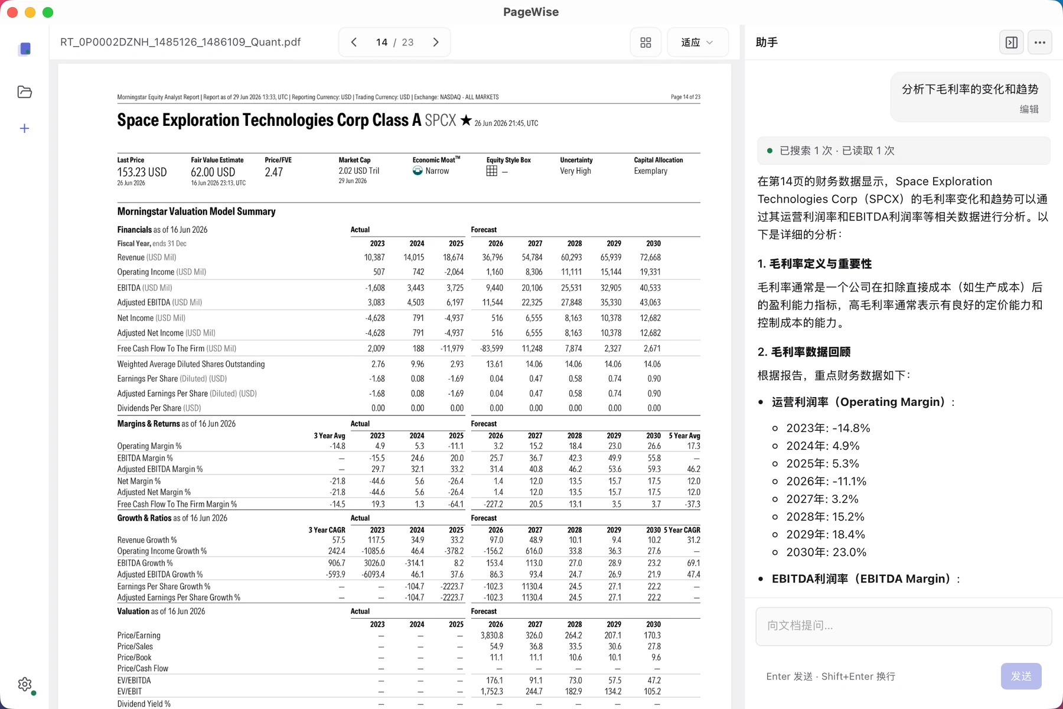This screenshot has height=709, width=1063.
Task: Collapse the assistant side panel icon
Action: point(1012,43)
